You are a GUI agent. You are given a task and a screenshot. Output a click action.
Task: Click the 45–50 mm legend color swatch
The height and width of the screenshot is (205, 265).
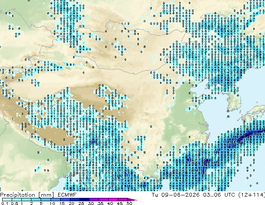[x=123, y=200]
